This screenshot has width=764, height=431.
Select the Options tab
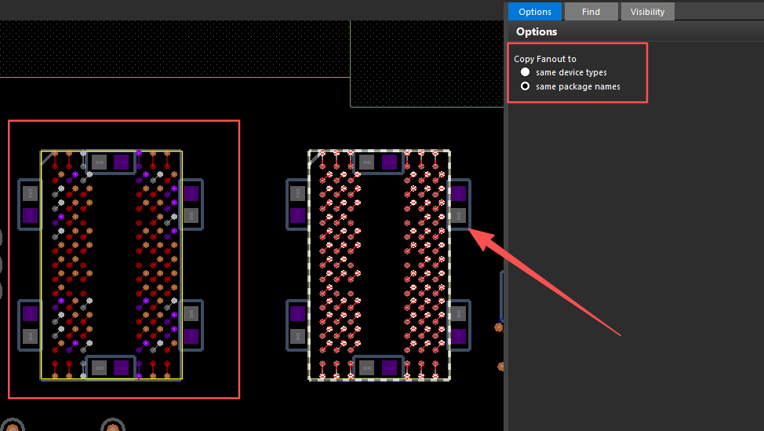535,12
